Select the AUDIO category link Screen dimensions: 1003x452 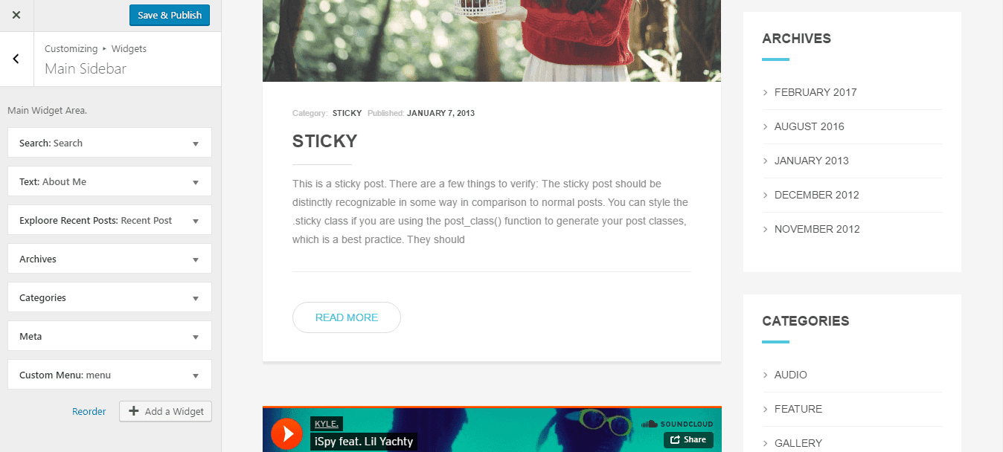coord(790,375)
